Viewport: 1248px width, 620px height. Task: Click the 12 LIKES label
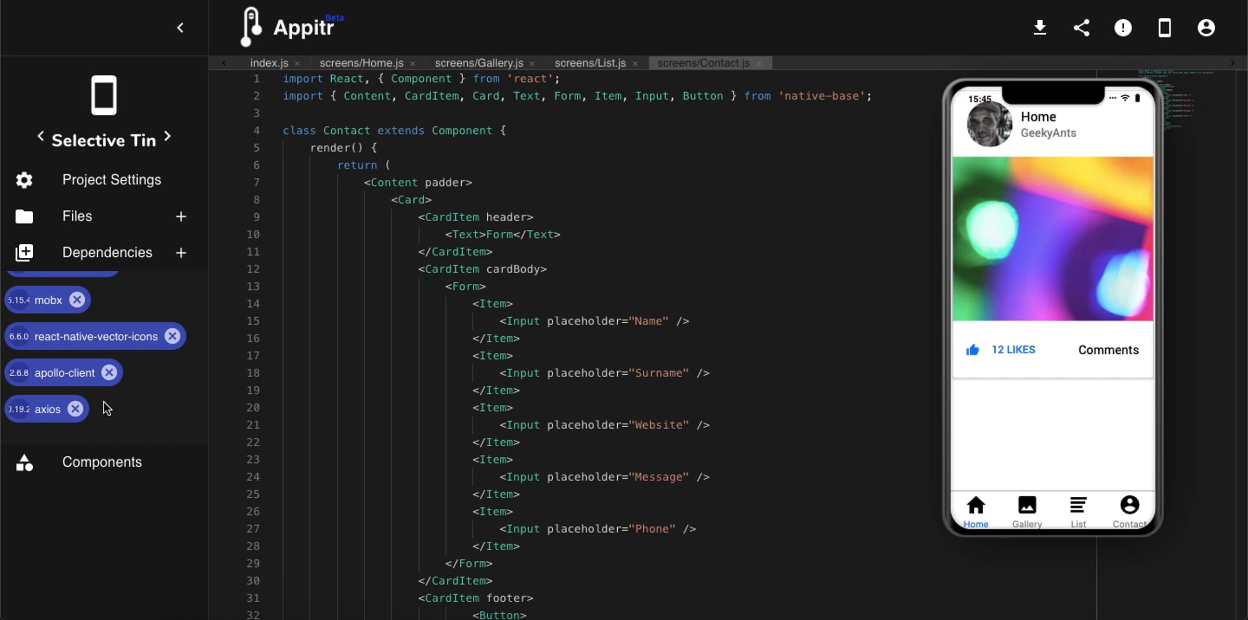1013,350
